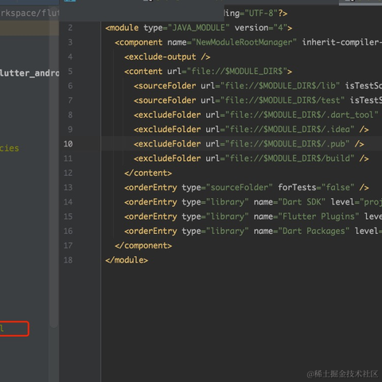Select the tree item ending in 'cies'

click(x=10, y=148)
